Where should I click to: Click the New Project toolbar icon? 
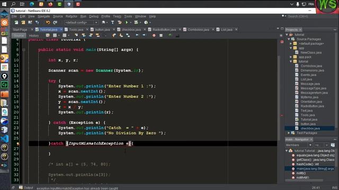23,22
